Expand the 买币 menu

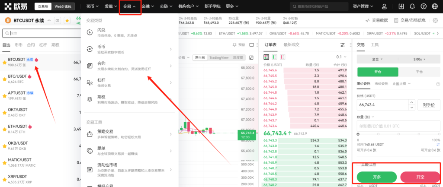pos(93,6)
